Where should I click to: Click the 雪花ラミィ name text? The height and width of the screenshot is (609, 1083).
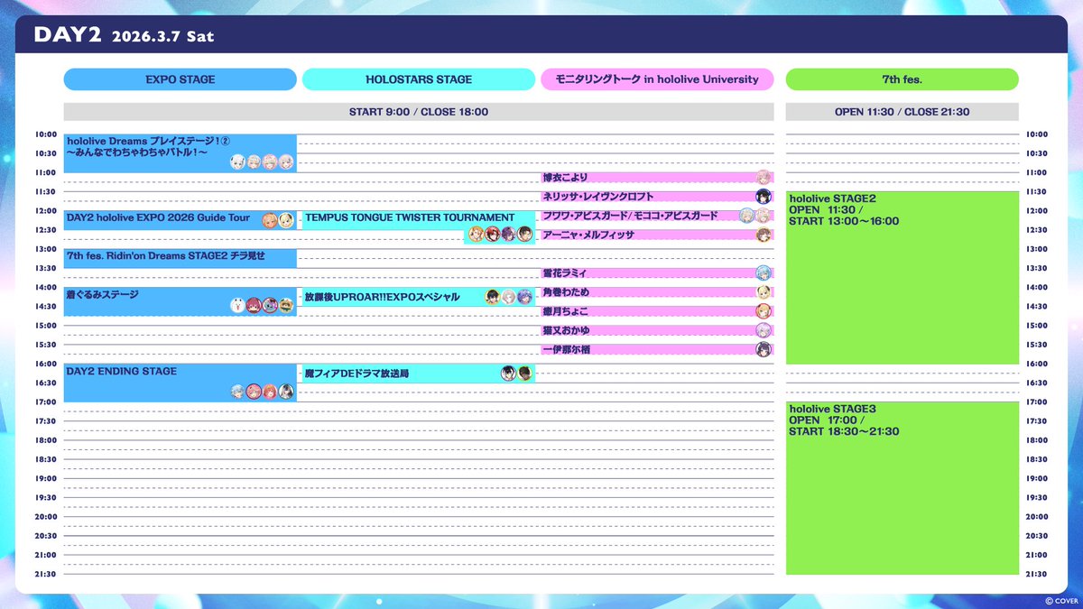(566, 272)
